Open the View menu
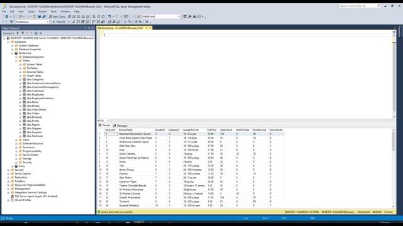Viewport: 403px width, 226px height. click(x=21, y=11)
